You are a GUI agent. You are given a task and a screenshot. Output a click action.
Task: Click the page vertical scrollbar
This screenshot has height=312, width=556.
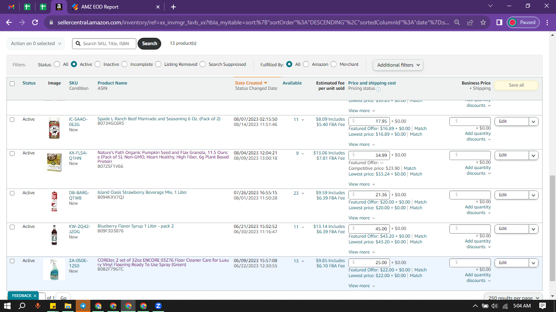(552, 228)
